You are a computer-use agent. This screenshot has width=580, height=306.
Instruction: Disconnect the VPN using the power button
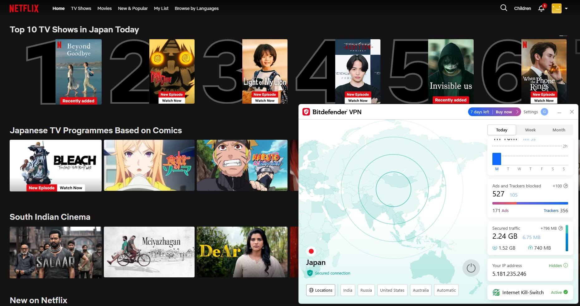[x=471, y=268]
